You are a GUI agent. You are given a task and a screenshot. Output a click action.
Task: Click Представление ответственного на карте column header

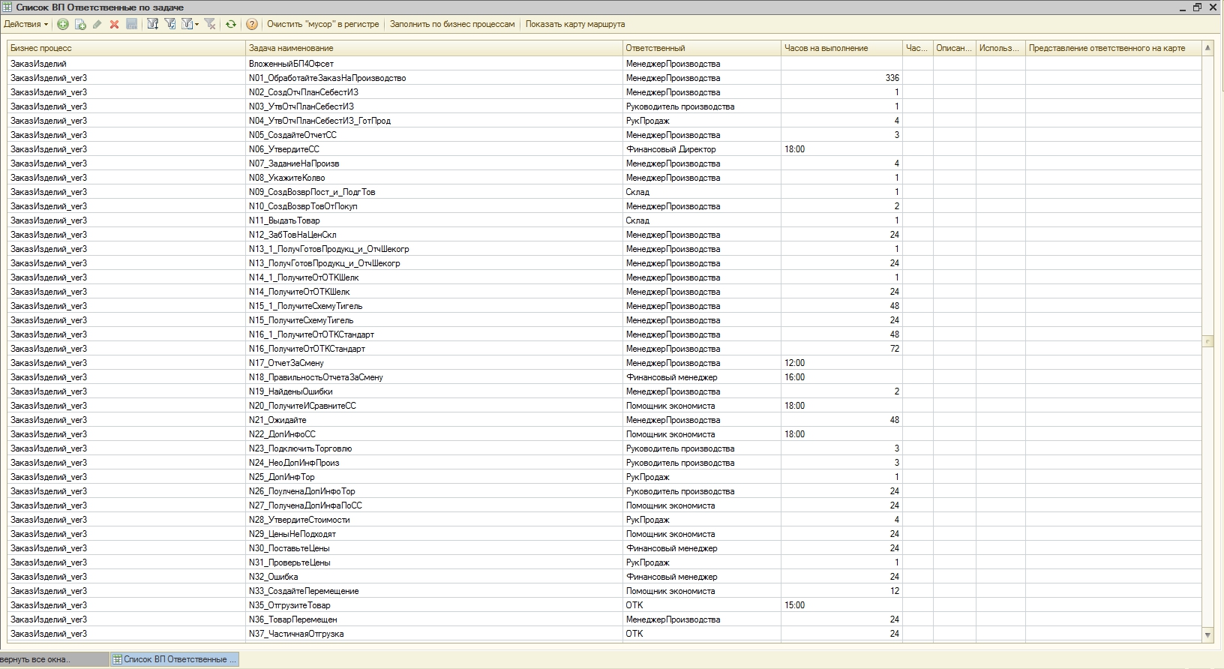click(x=1113, y=48)
